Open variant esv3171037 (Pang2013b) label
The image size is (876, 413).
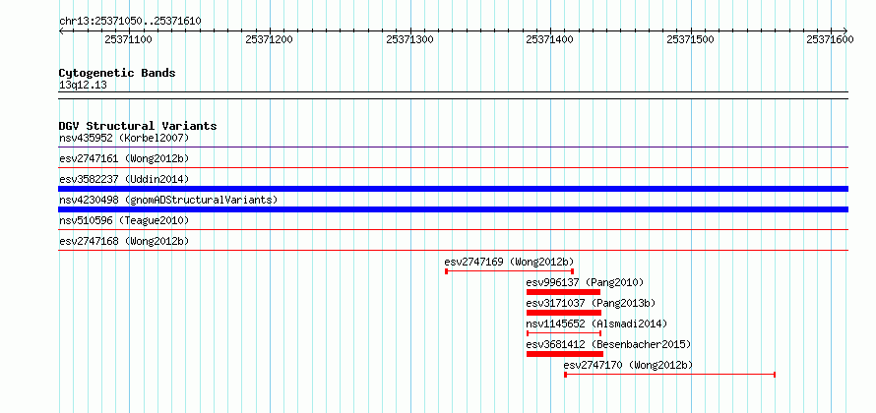click(x=591, y=303)
